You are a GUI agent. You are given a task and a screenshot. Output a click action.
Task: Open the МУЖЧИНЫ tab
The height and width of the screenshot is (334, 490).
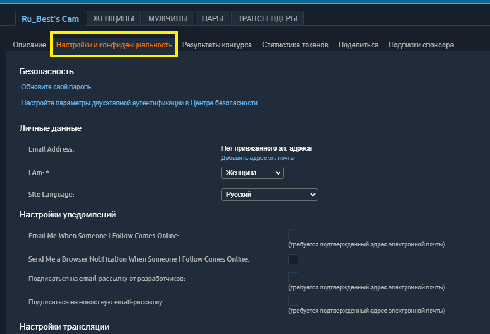tap(168, 18)
